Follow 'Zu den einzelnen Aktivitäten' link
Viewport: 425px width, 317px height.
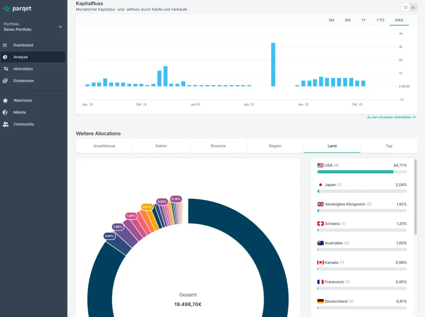pos(391,118)
